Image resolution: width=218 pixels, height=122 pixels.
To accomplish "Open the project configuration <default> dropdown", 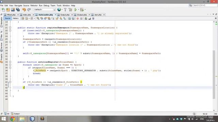I will [45, 9].
